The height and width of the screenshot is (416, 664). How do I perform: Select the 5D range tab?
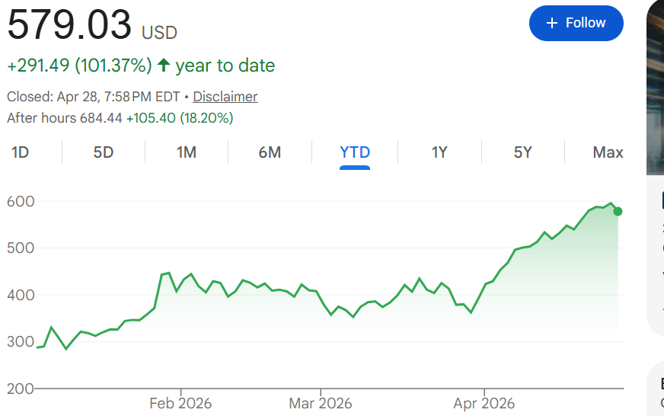[104, 152]
